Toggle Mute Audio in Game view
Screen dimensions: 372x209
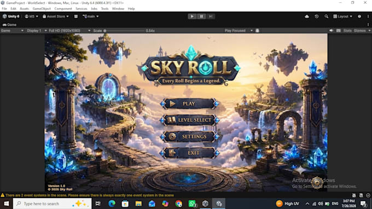[x=331, y=31]
